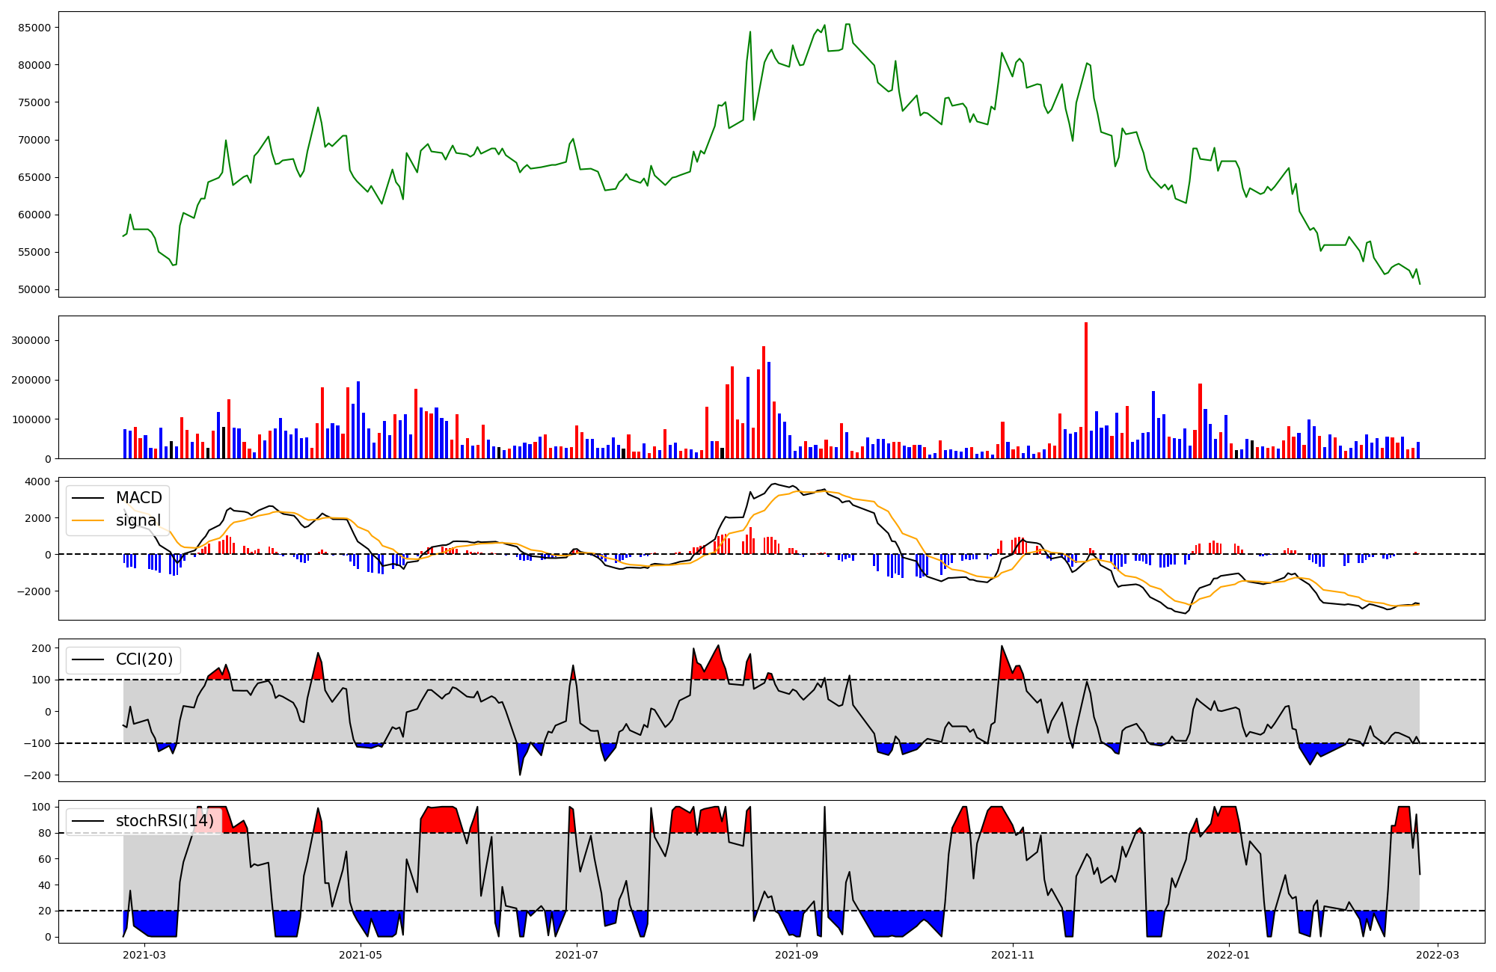Click the 2022-03 x-axis date label
This screenshot has height=972, width=1496.
pos(1438,955)
